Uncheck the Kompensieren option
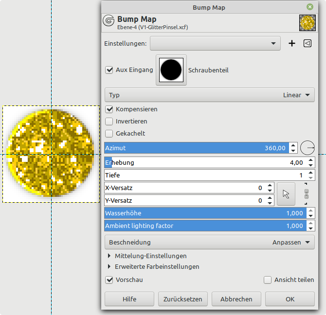 [x=109, y=109]
